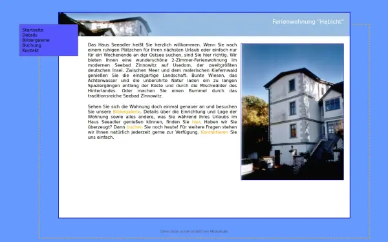
Task: Open the 'Kontaktieren' link in the text
Action: click(214, 132)
